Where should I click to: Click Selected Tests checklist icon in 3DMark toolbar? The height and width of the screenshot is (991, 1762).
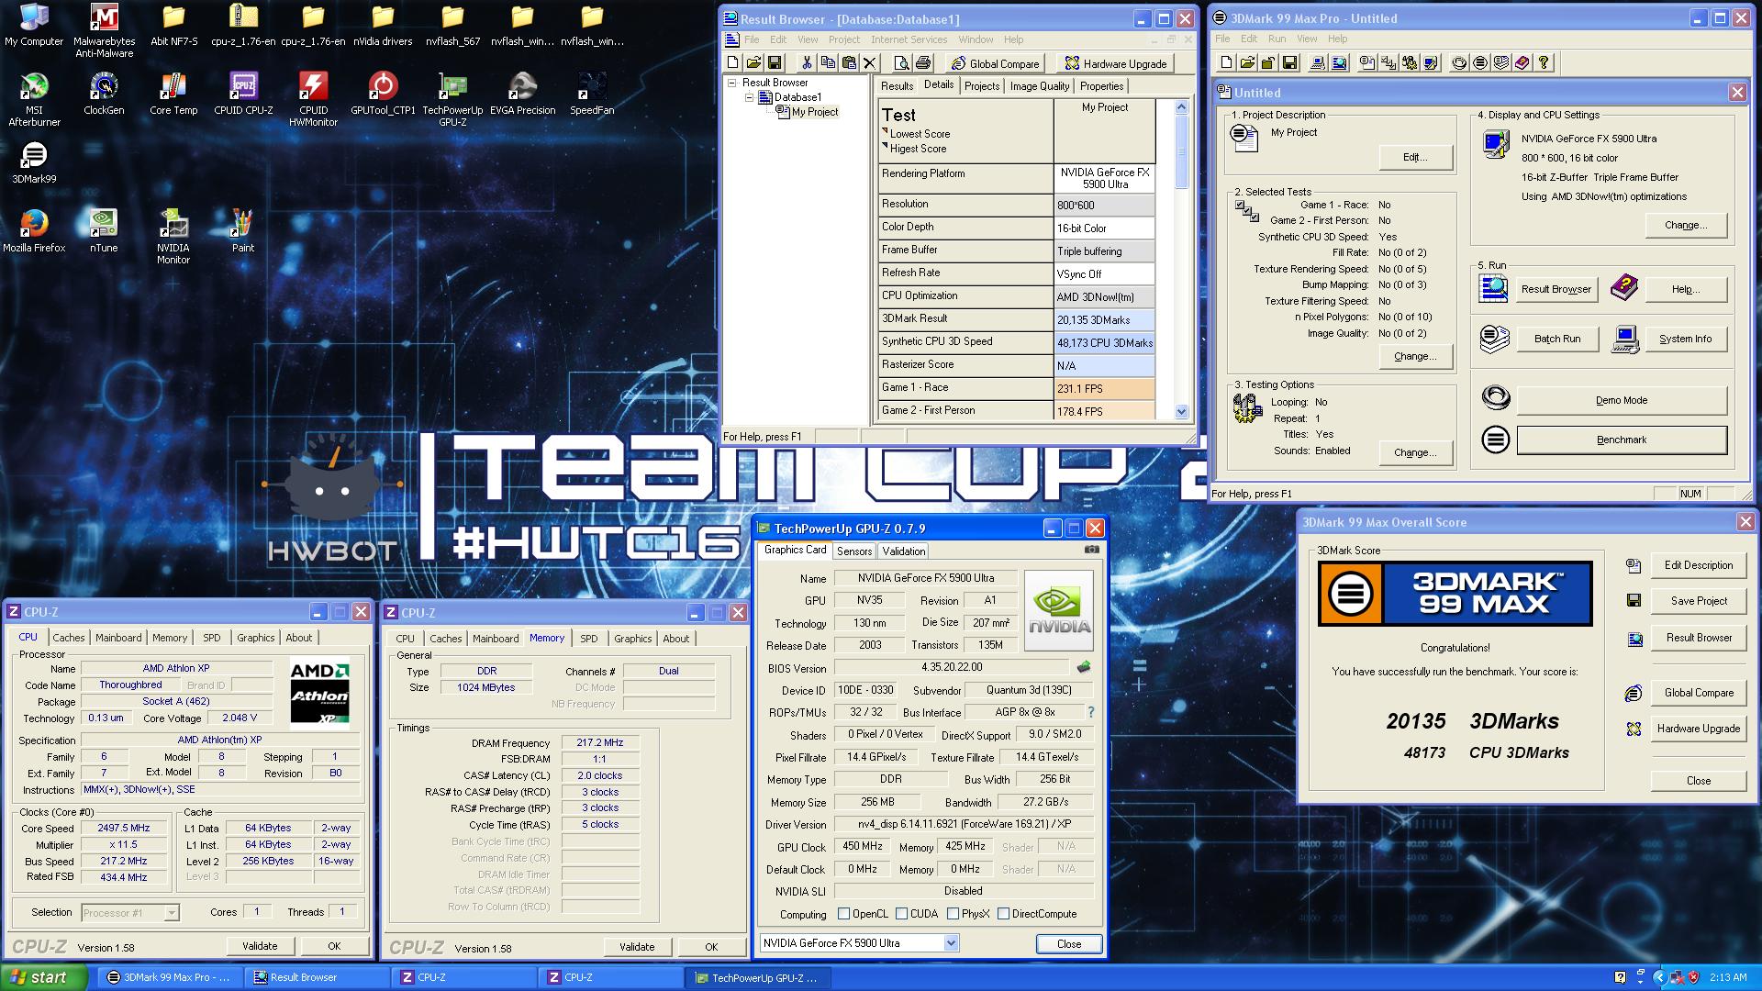pos(1388,62)
